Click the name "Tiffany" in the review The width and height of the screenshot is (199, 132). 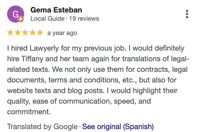(x=29, y=59)
